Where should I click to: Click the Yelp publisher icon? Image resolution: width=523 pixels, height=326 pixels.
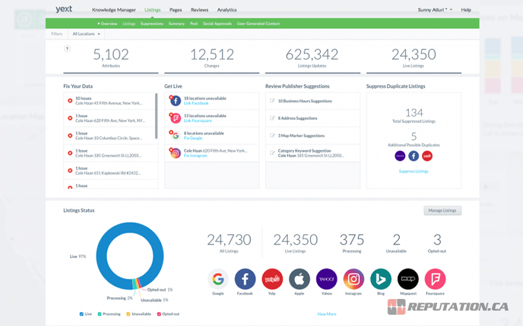pos(272,279)
